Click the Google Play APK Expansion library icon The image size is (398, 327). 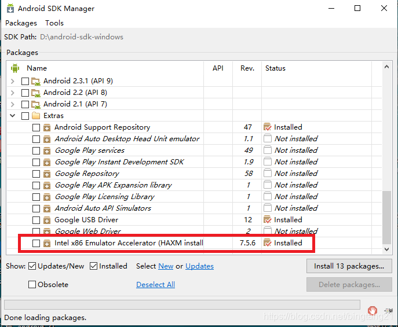click(x=47, y=186)
